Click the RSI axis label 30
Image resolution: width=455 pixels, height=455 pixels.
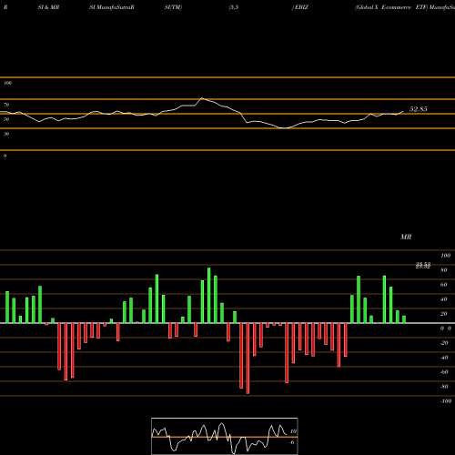pos(6,134)
